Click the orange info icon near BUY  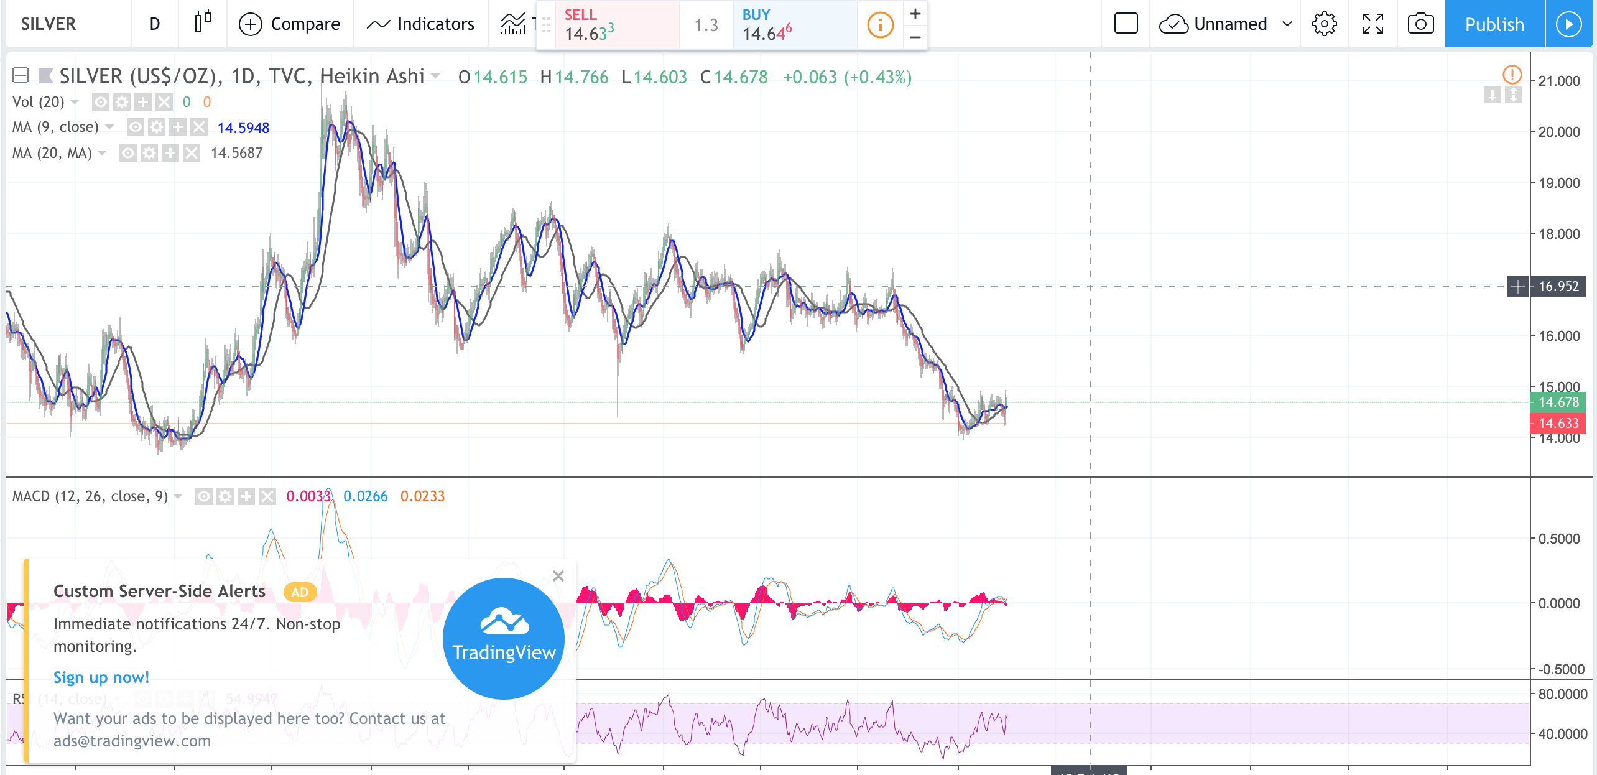pyautogui.click(x=880, y=26)
